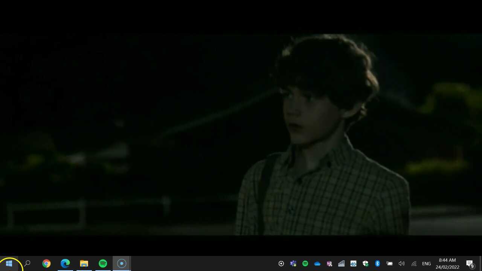Open the volume control slider
The height and width of the screenshot is (271, 482).
pyautogui.click(x=401, y=263)
